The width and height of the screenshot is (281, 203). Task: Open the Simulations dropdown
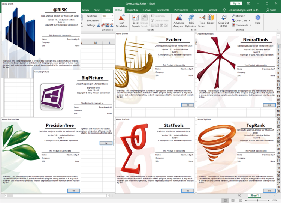[x=112, y=21]
